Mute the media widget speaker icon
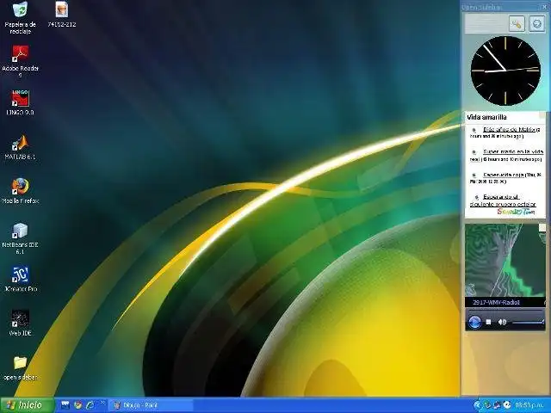The width and height of the screenshot is (551, 413). (503, 322)
